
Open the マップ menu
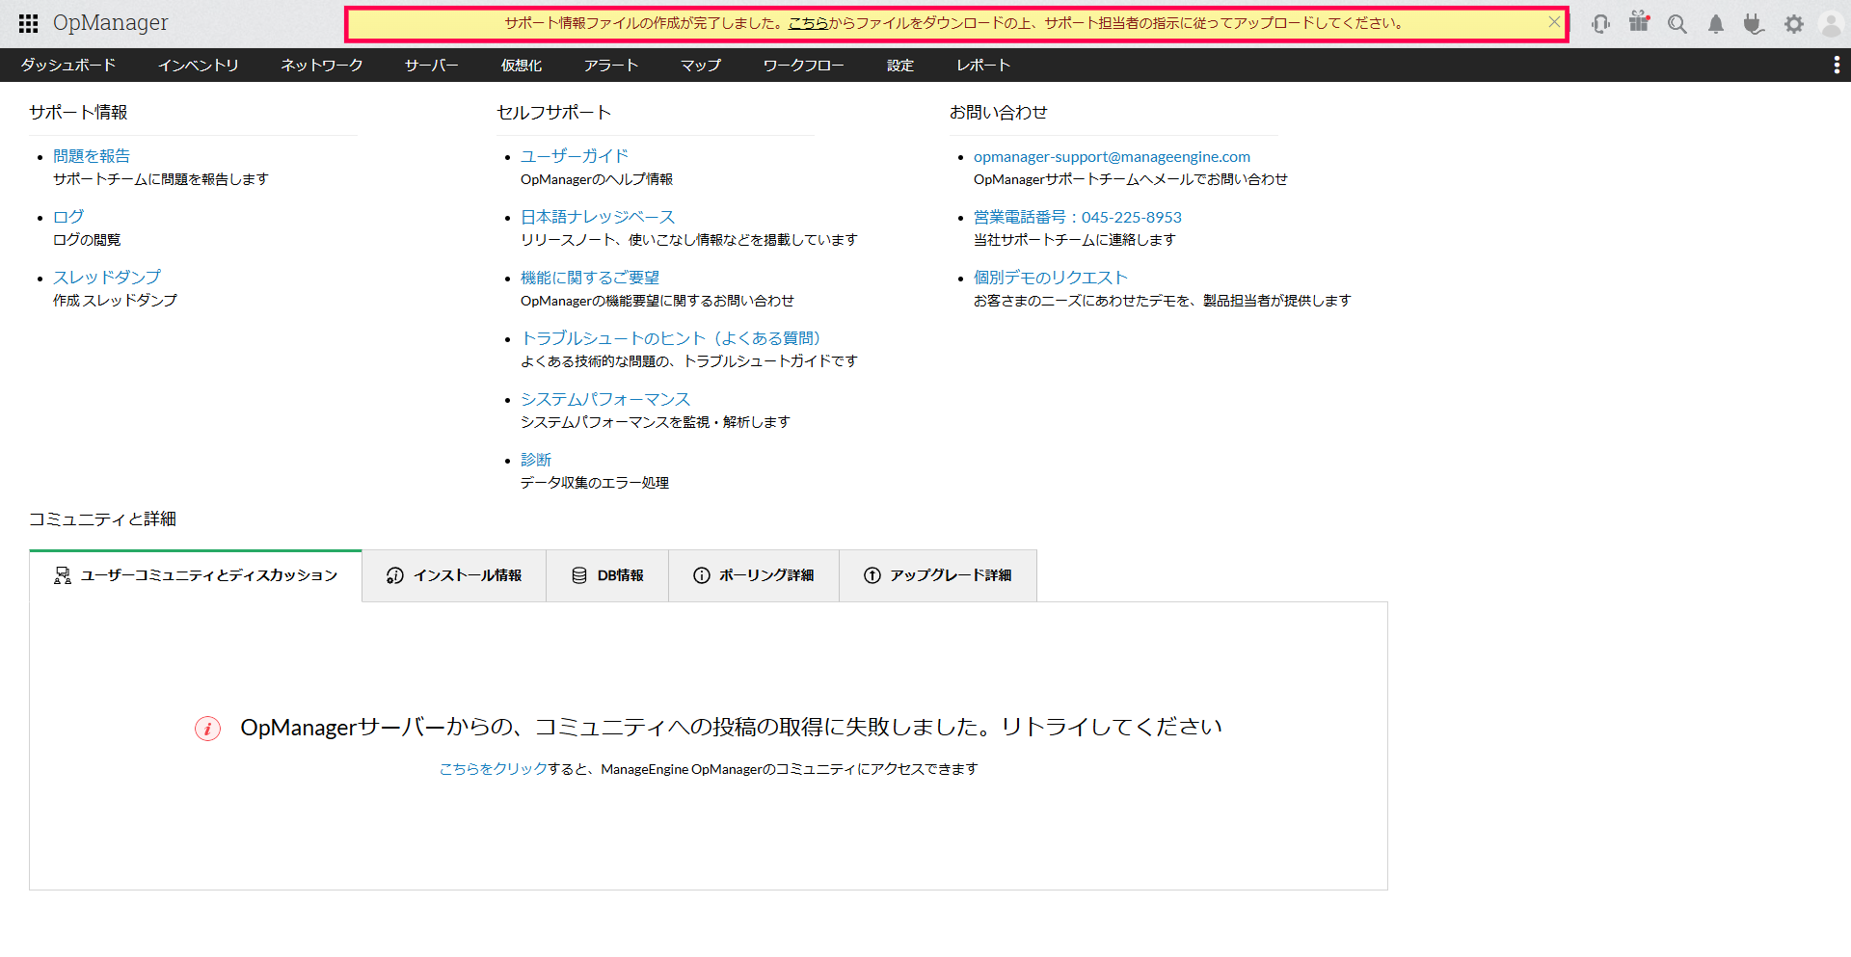[701, 65]
